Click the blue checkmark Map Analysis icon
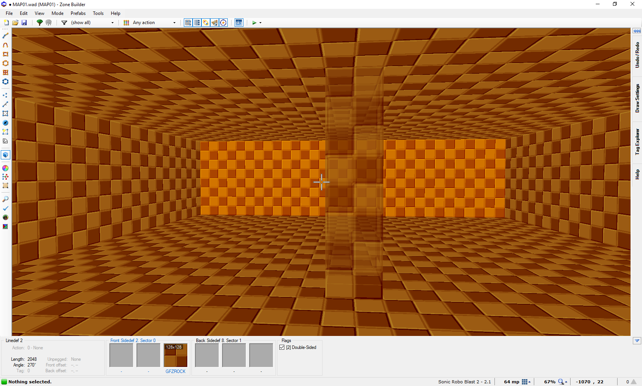 (5, 208)
